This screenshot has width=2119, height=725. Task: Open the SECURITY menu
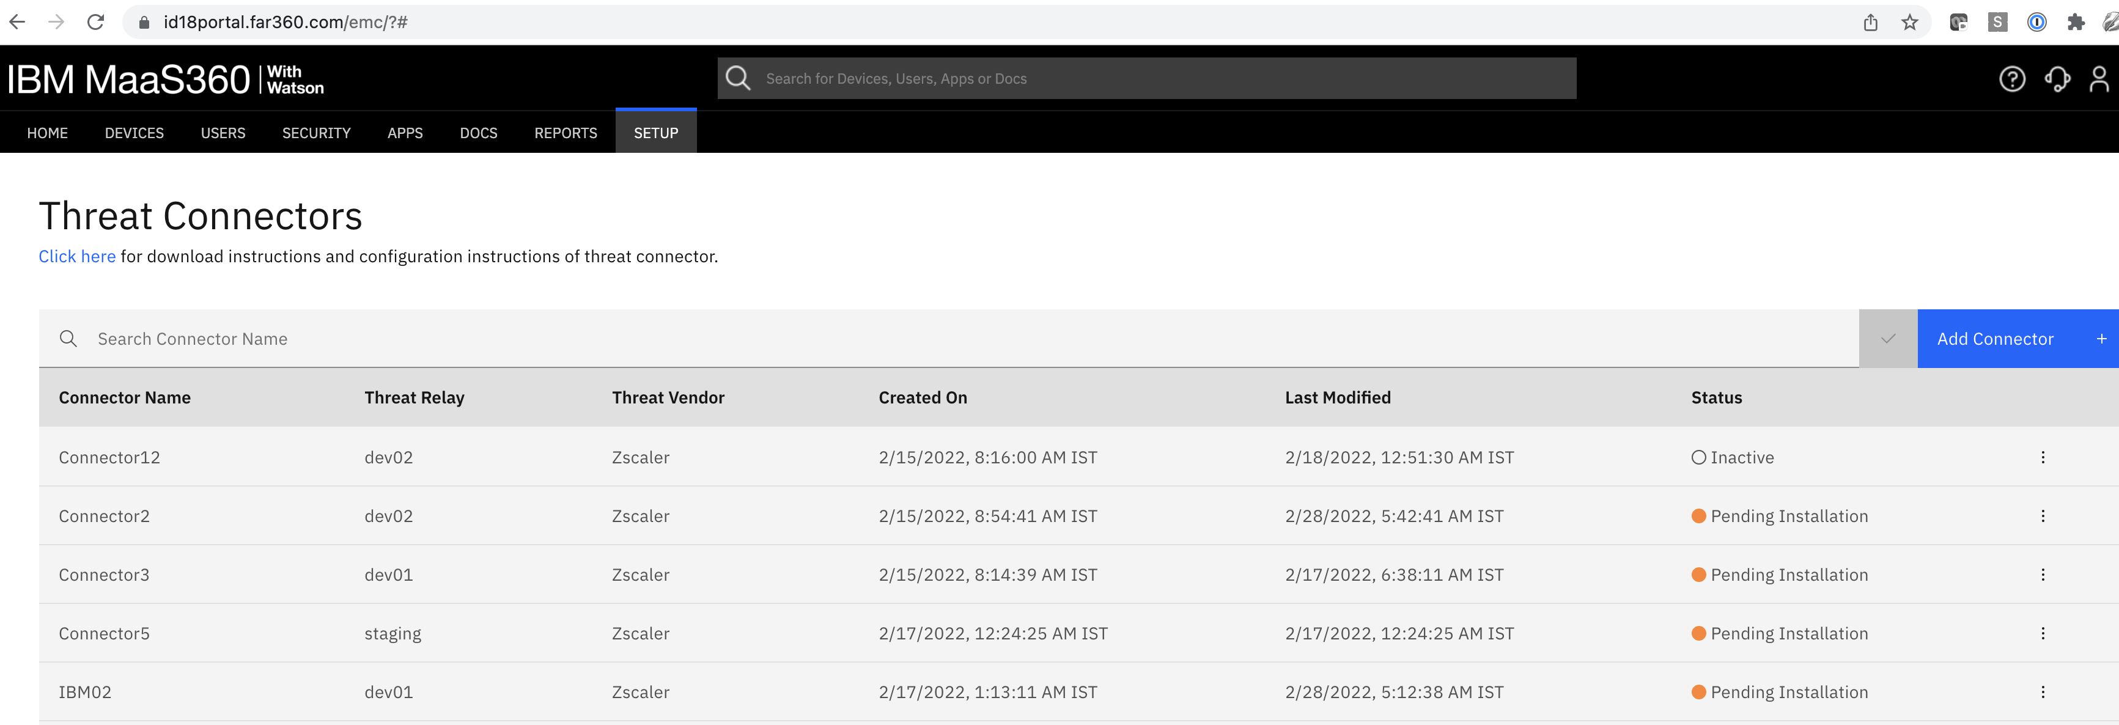pos(316,133)
